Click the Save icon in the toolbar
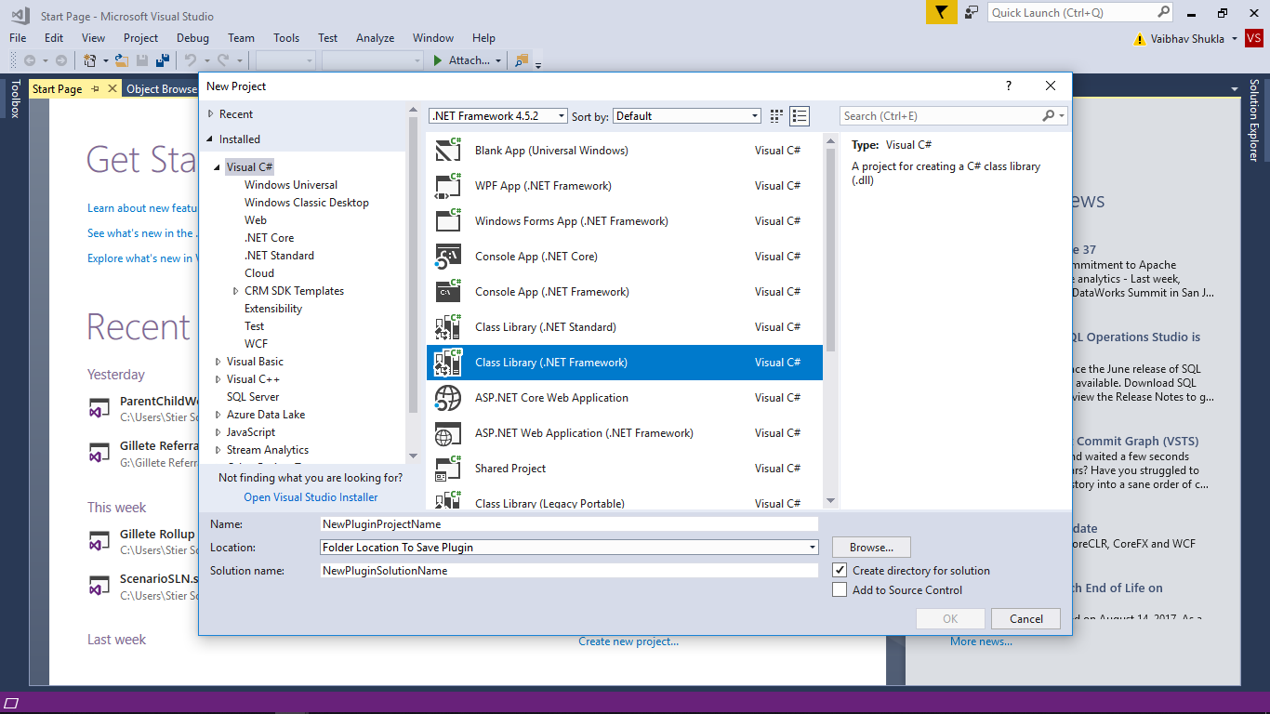 (x=141, y=59)
